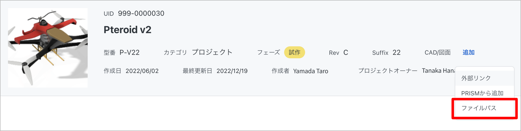Click the 作成日 date 2022/06/02
Viewport: 521px width, 131px height.
coord(142,71)
